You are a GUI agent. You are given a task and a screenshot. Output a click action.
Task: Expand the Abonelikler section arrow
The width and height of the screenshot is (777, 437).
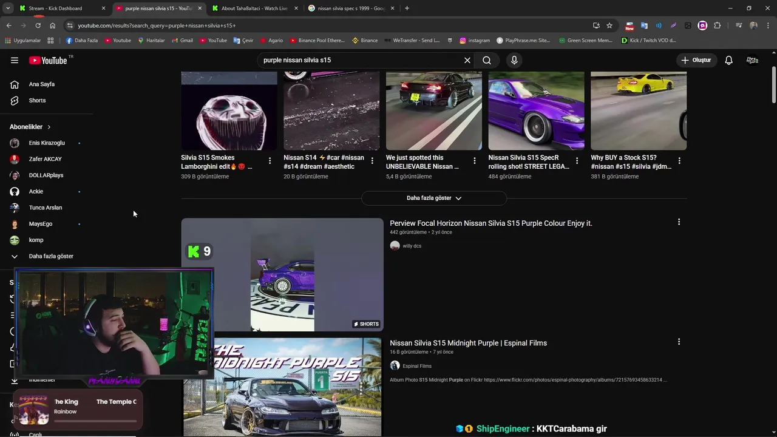(49, 127)
